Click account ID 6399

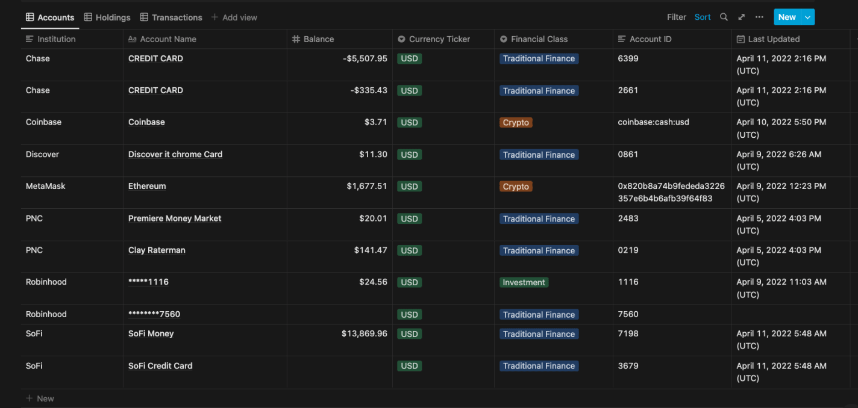pyautogui.click(x=628, y=58)
